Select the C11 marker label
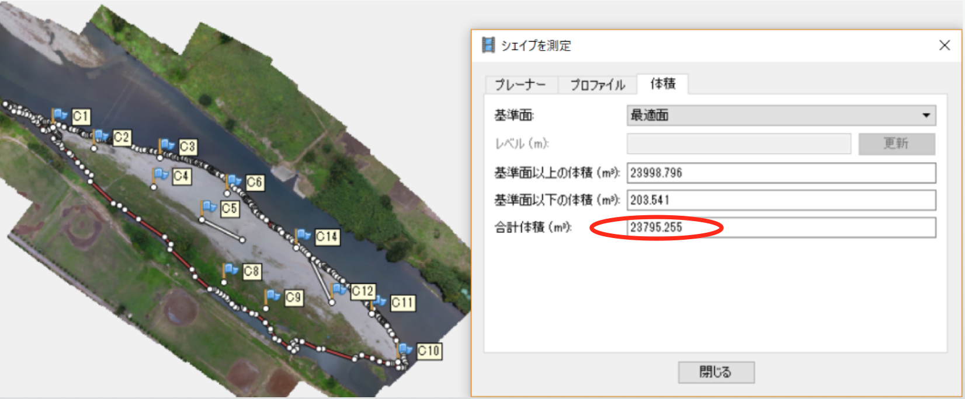The height and width of the screenshot is (399, 965). (402, 303)
